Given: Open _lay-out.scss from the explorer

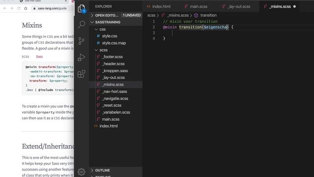Looking at the screenshot, I should (x=113, y=78).
